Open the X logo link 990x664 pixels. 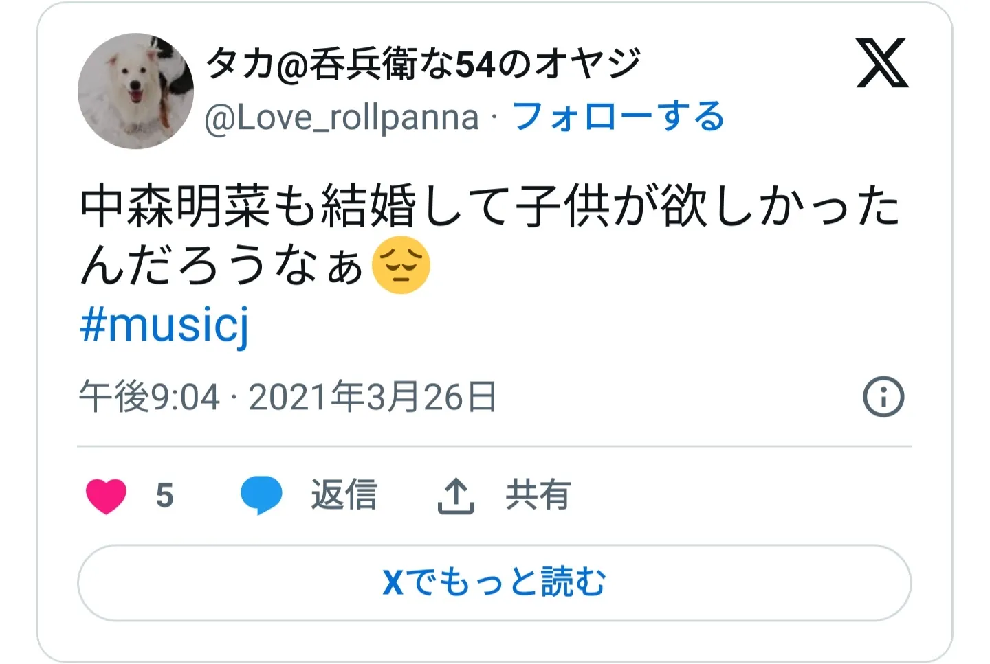882,63
